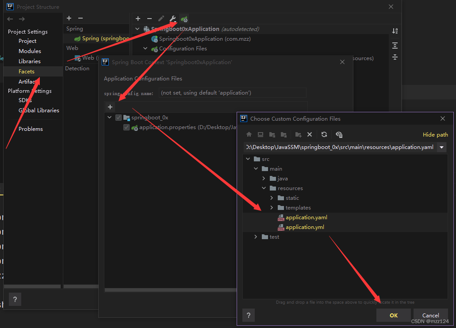Toggle the springboot_0x module checkbox
This screenshot has width=456, height=328.
pos(119,118)
